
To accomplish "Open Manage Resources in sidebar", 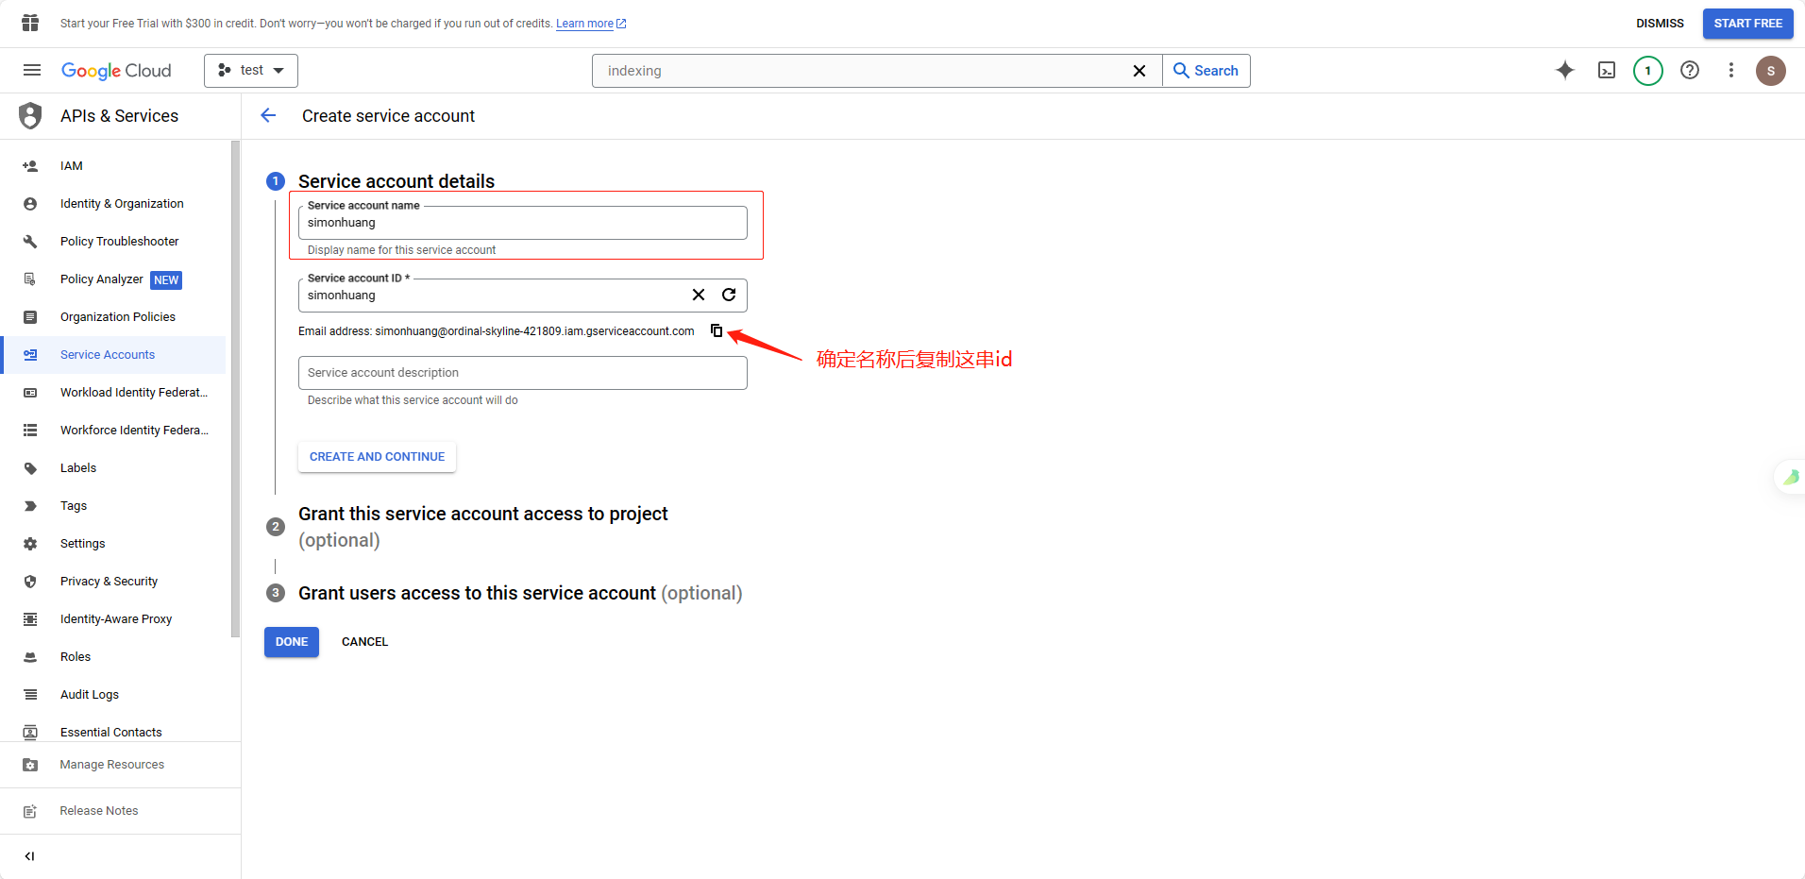I will (x=120, y=765).
